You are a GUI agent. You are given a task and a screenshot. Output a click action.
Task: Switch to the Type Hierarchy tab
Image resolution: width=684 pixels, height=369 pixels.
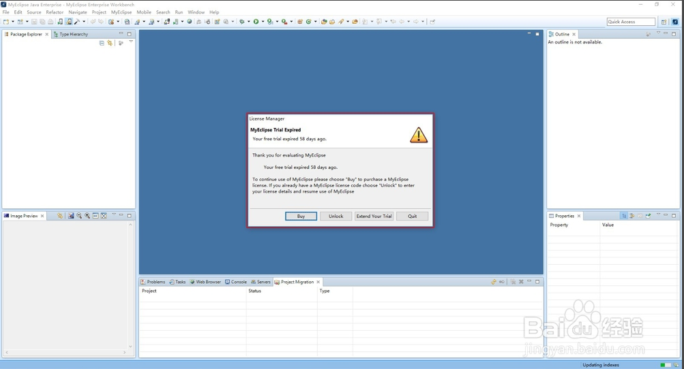(71, 34)
